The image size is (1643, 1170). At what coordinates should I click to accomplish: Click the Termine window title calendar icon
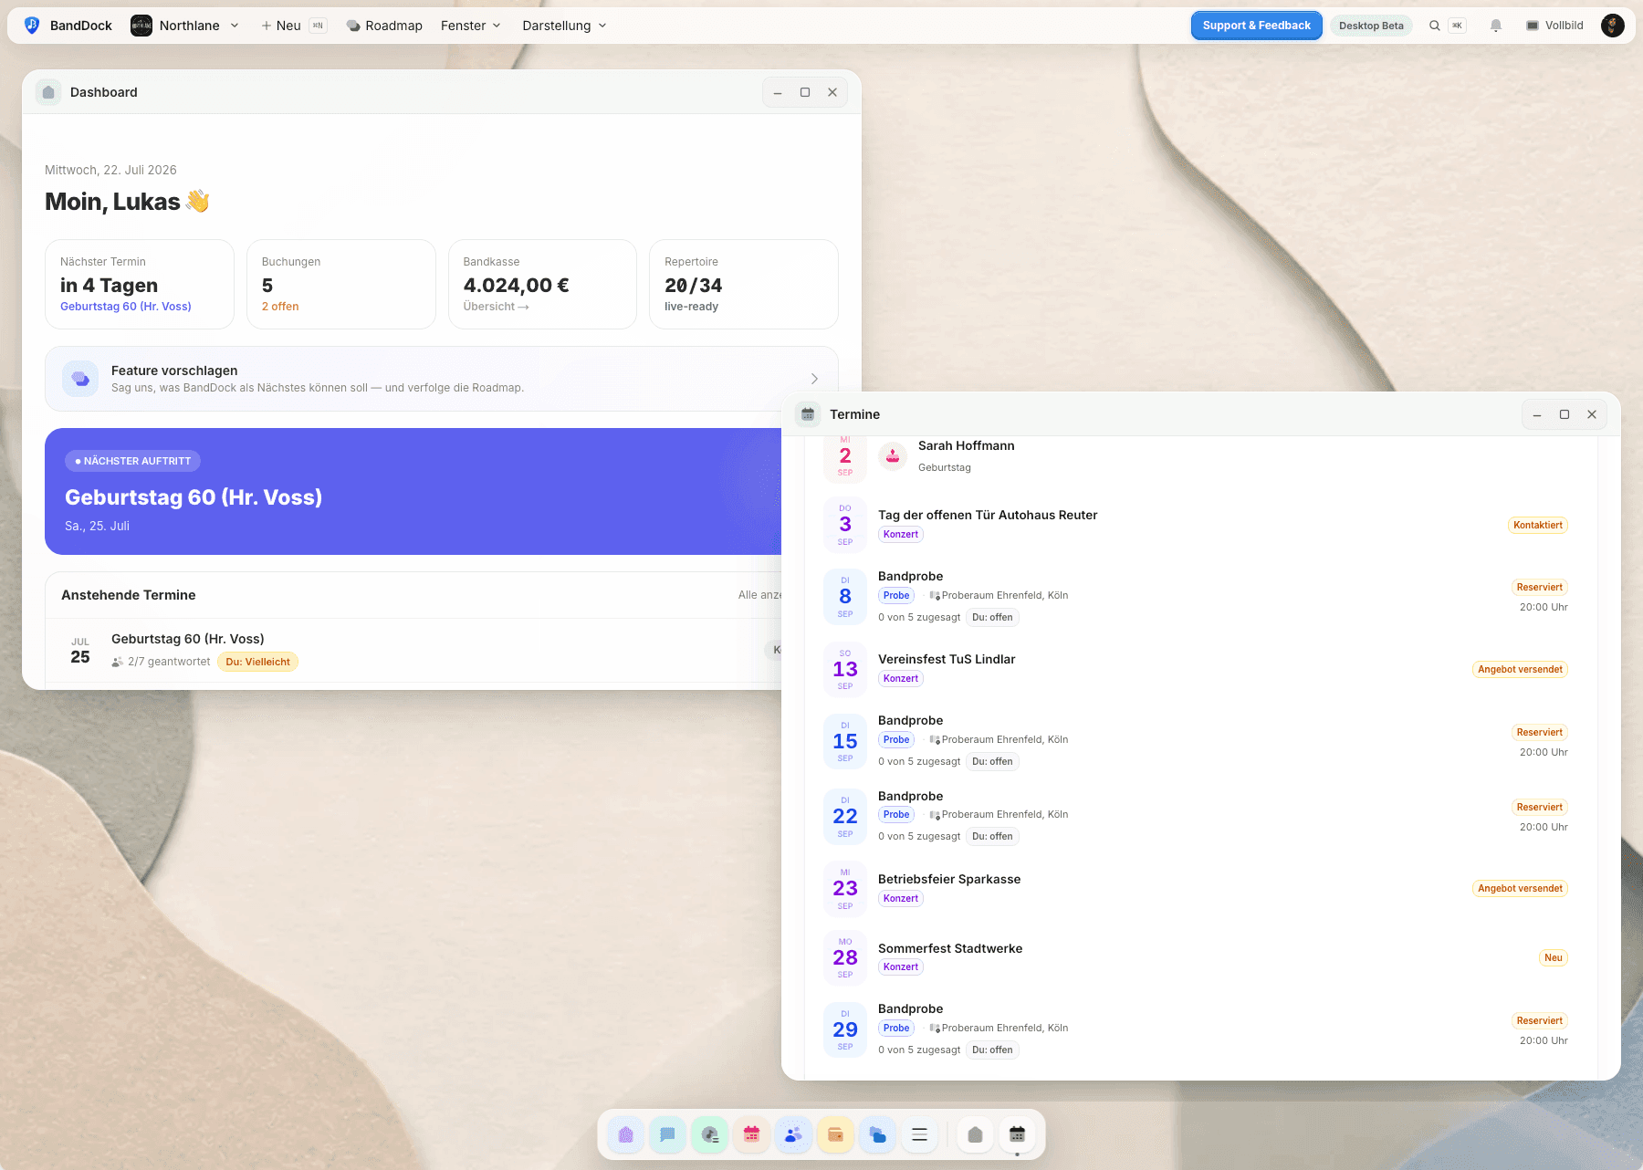808,414
